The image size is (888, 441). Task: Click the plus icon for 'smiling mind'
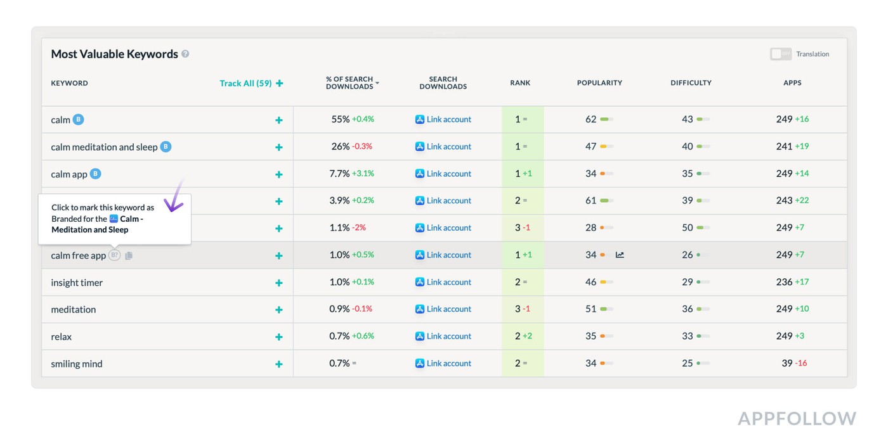point(278,364)
